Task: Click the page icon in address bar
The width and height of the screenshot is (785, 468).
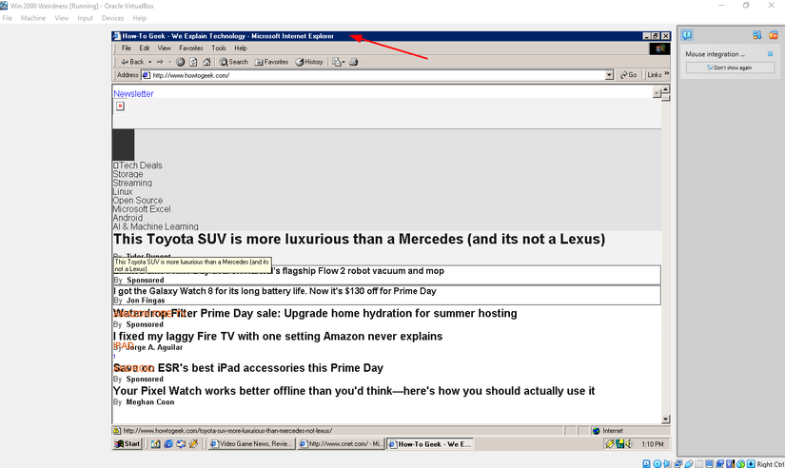Action: [147, 75]
